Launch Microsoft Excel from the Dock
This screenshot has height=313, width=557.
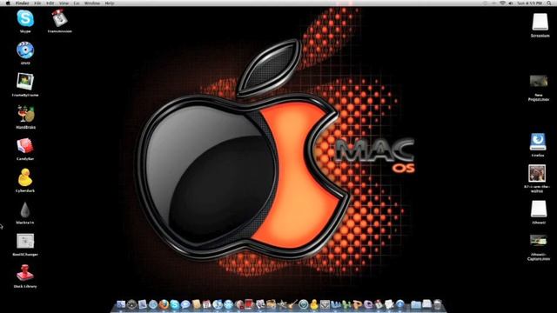(x=346, y=304)
